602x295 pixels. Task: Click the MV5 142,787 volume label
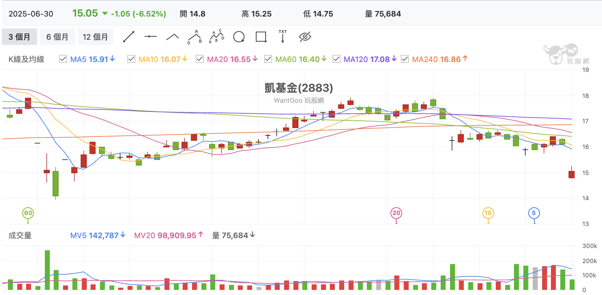coord(98,236)
